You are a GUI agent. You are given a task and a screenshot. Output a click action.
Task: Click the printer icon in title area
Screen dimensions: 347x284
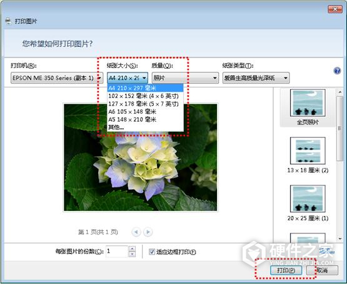point(8,21)
